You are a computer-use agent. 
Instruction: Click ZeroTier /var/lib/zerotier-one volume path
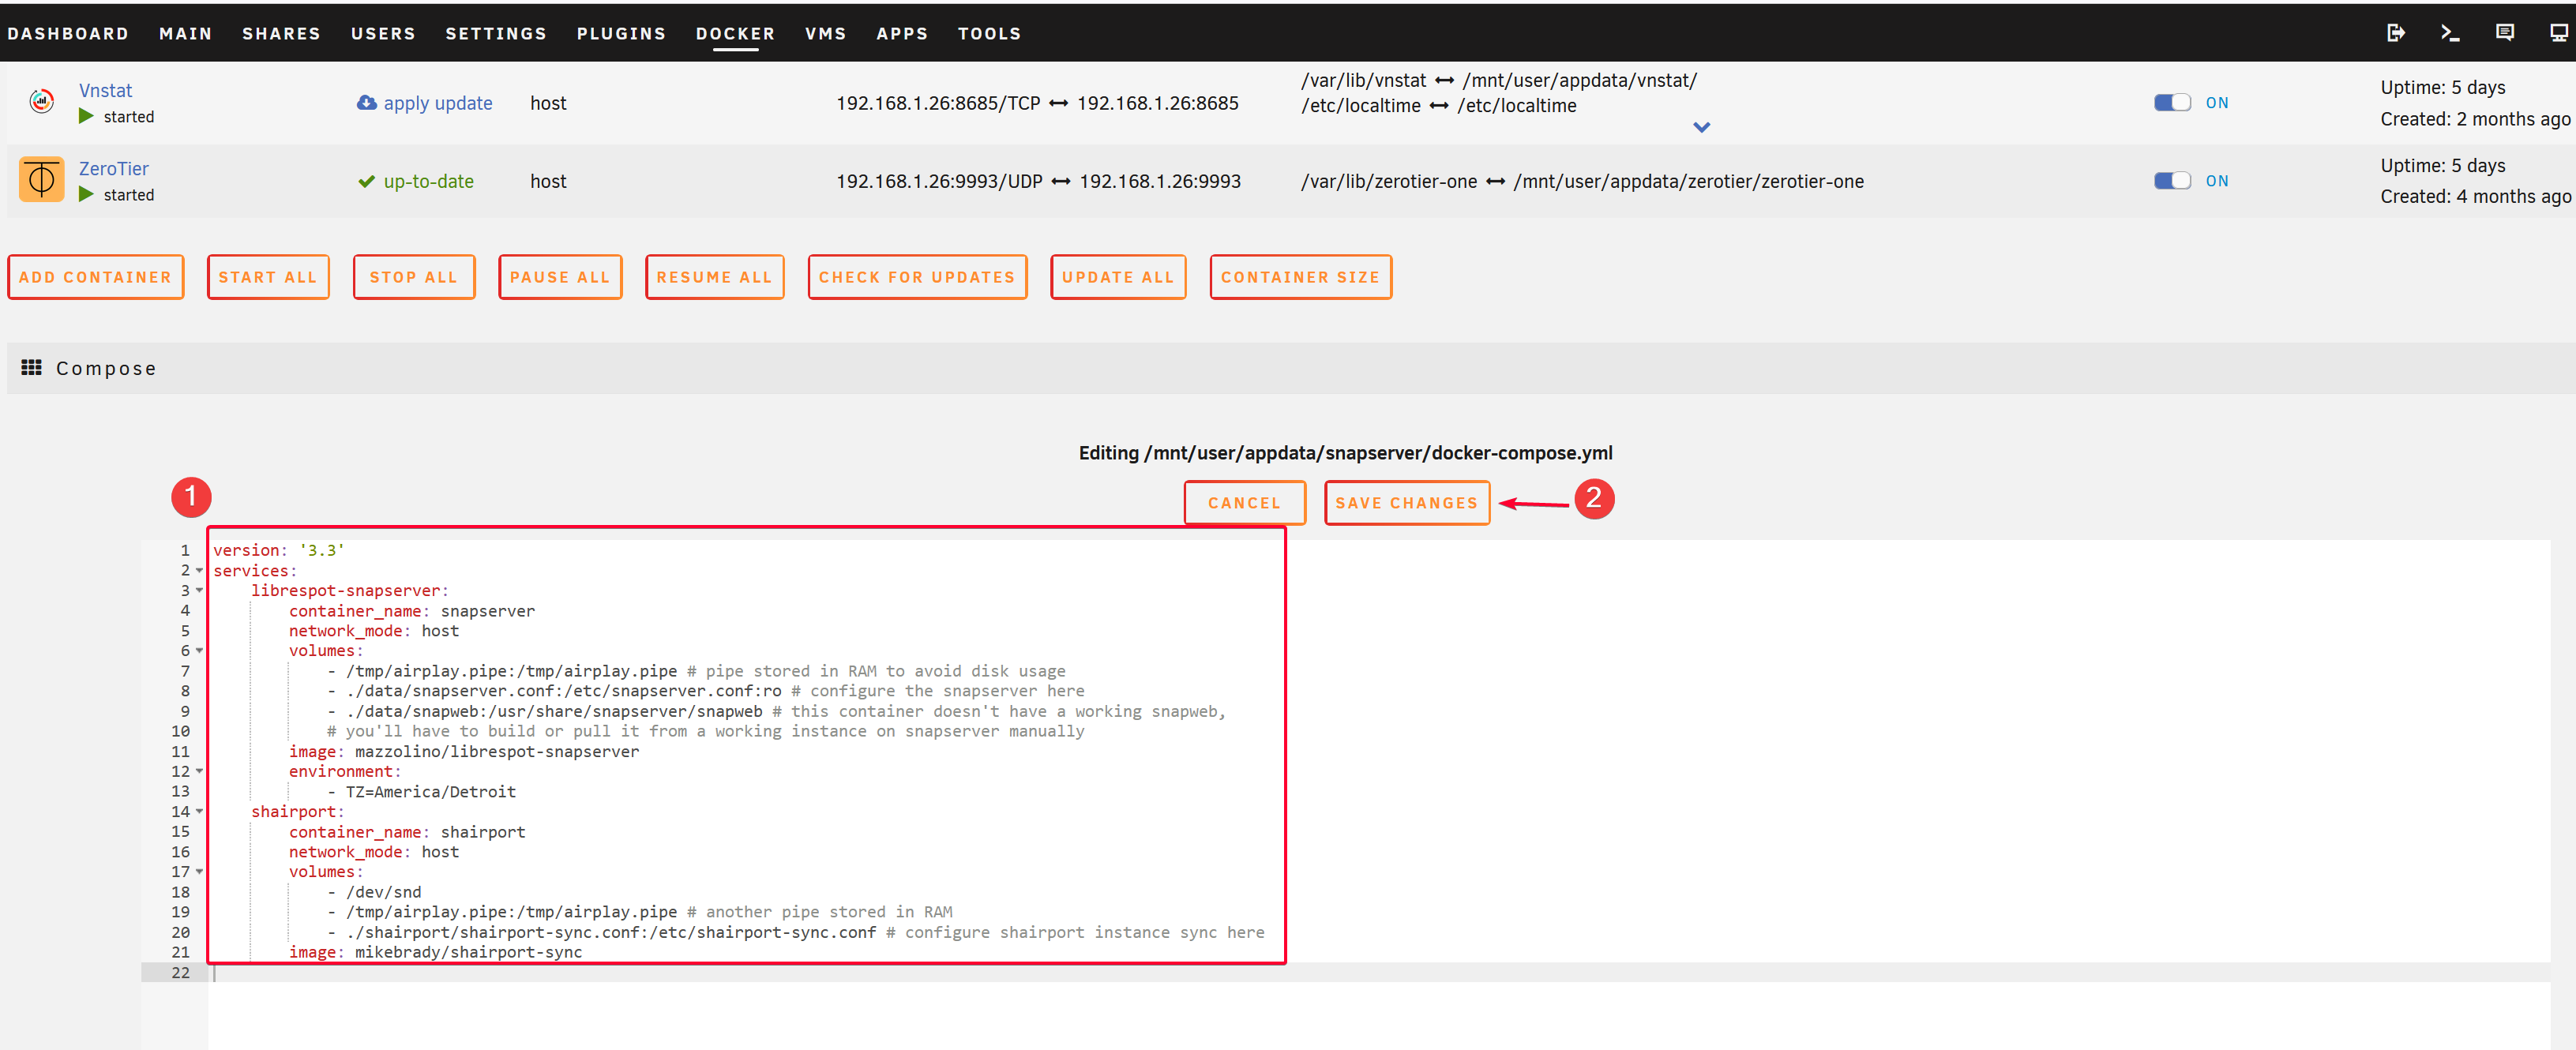1389,181
